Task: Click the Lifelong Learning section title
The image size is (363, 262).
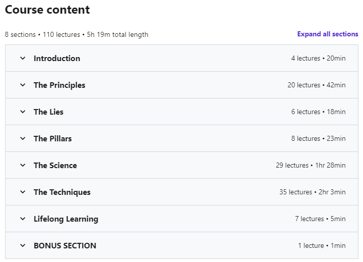Action: 66,219
